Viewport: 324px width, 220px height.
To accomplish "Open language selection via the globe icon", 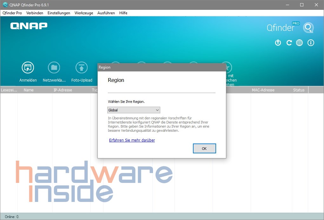I will [300, 43].
